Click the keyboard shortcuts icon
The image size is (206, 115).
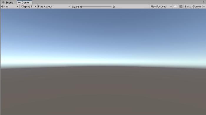[181, 6]
